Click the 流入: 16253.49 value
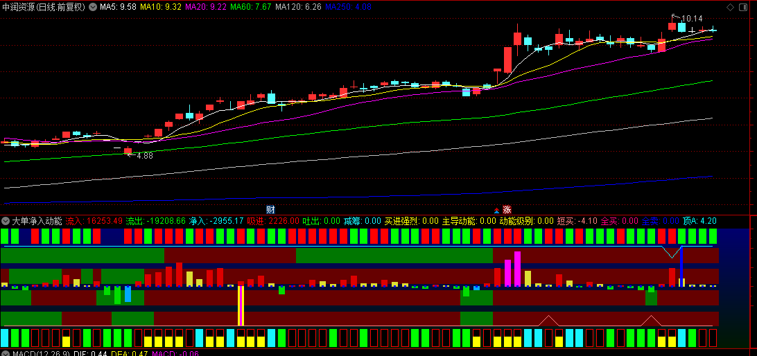Viewport: 757px width, 356px height. pyautogui.click(x=94, y=222)
